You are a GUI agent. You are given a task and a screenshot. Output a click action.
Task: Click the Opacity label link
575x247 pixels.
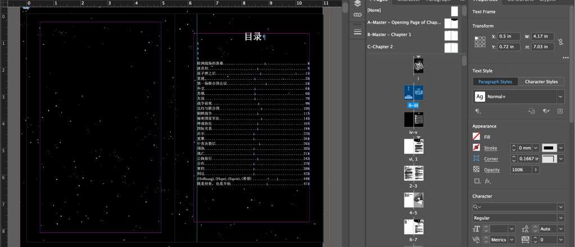[x=492, y=170]
